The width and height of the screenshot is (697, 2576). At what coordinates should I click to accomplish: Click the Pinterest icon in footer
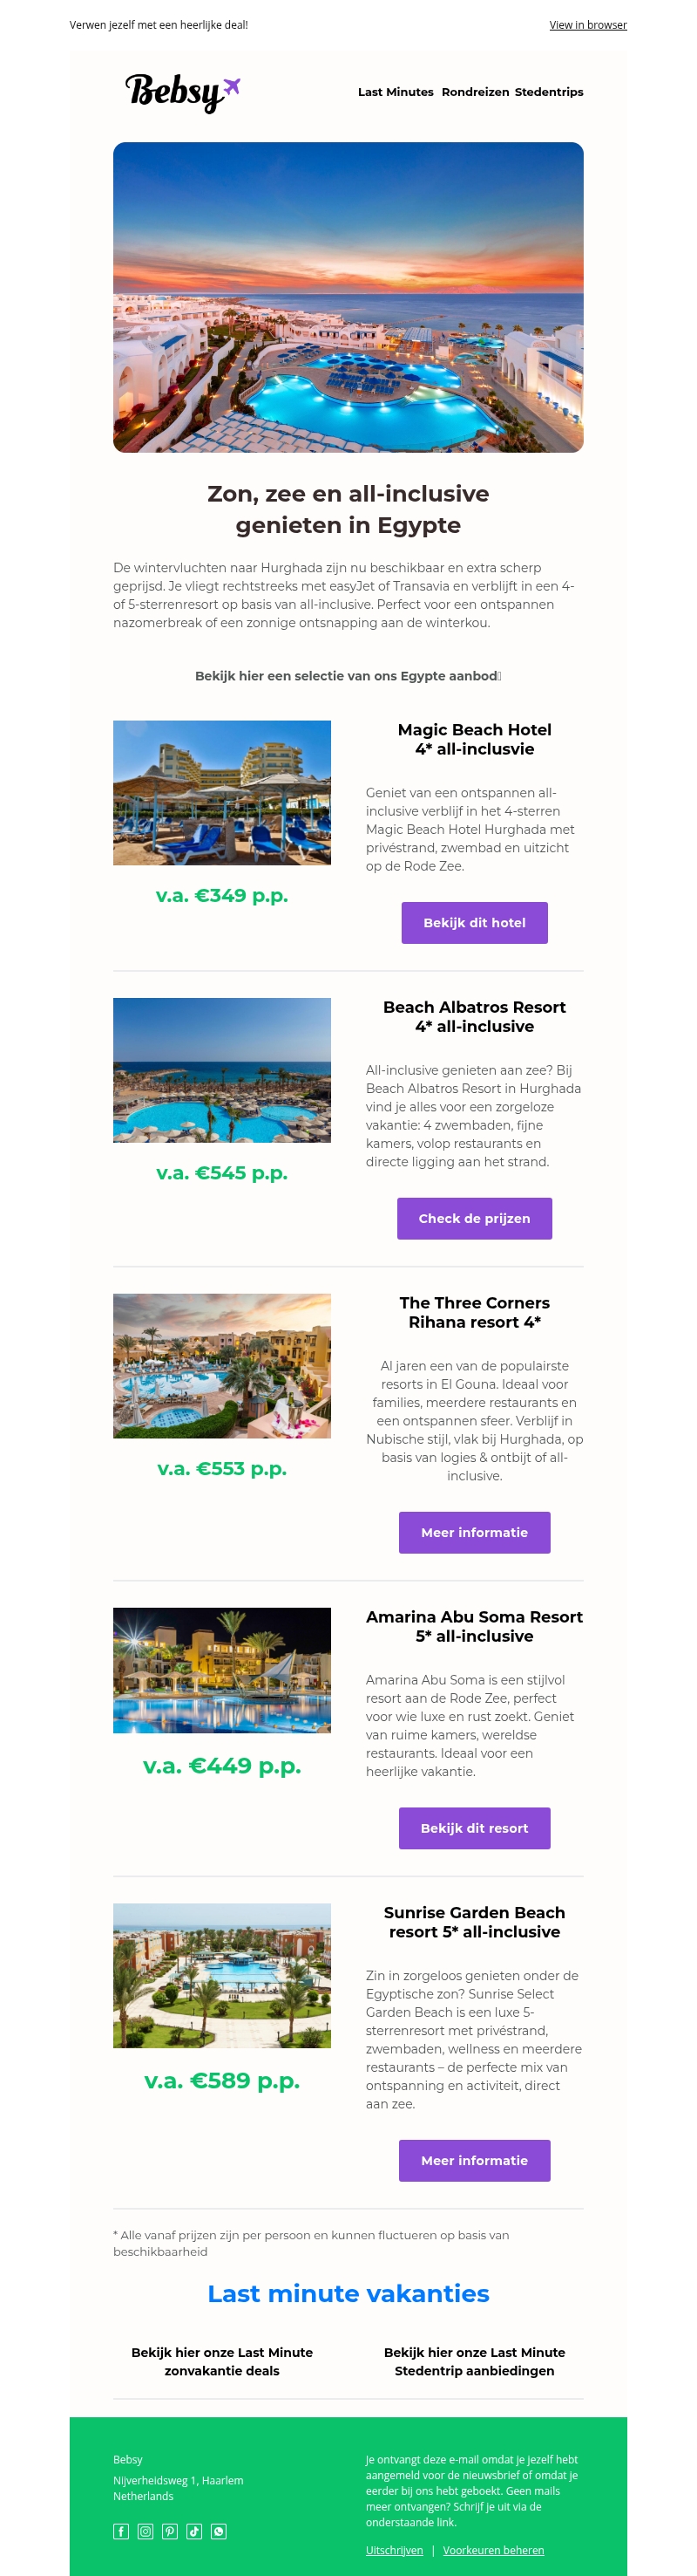pos(170,2531)
